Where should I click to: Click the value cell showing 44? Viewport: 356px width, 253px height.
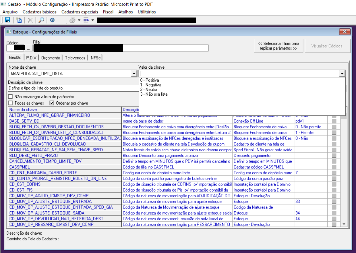[311, 219]
